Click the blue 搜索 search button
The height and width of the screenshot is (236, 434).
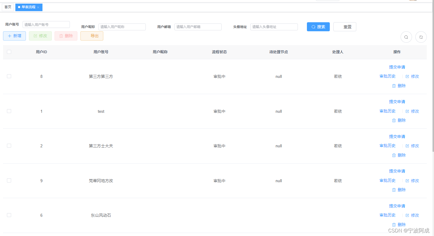318,27
